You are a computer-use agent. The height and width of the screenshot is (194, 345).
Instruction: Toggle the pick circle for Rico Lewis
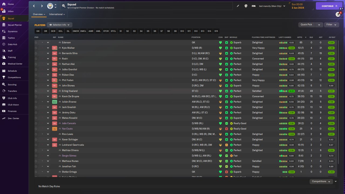36,134
